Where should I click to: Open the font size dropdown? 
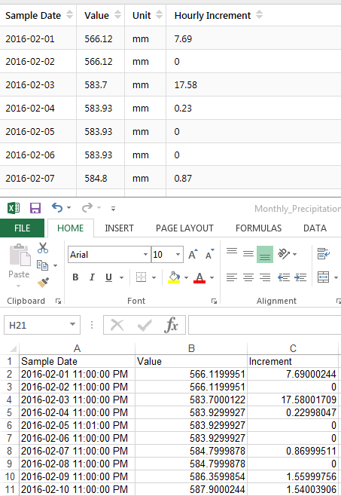click(178, 254)
